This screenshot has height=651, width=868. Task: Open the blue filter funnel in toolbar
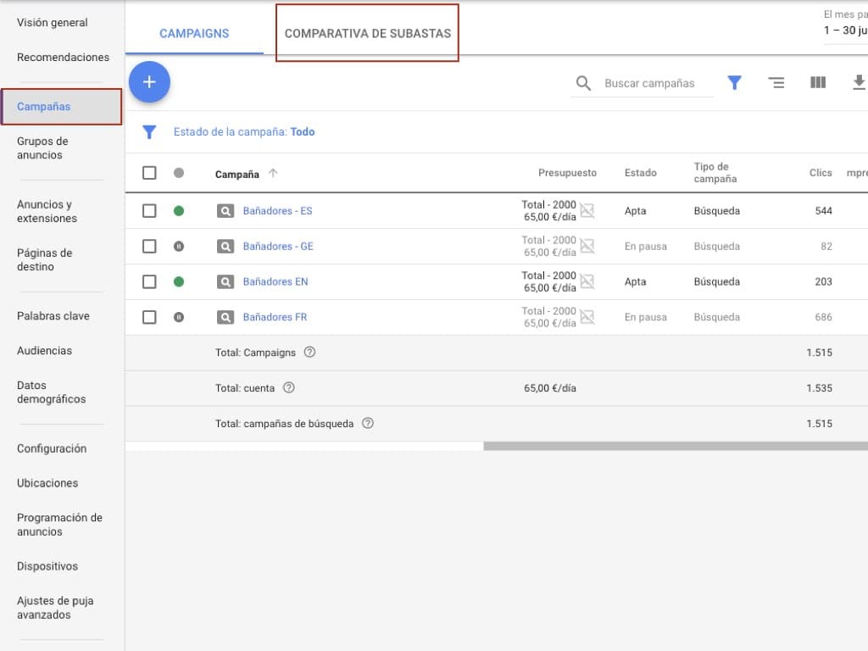coord(734,82)
